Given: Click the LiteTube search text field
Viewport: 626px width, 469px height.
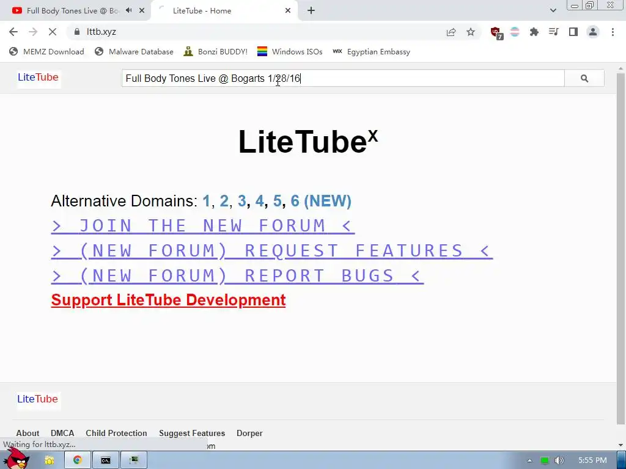Looking at the screenshot, I should [x=344, y=78].
